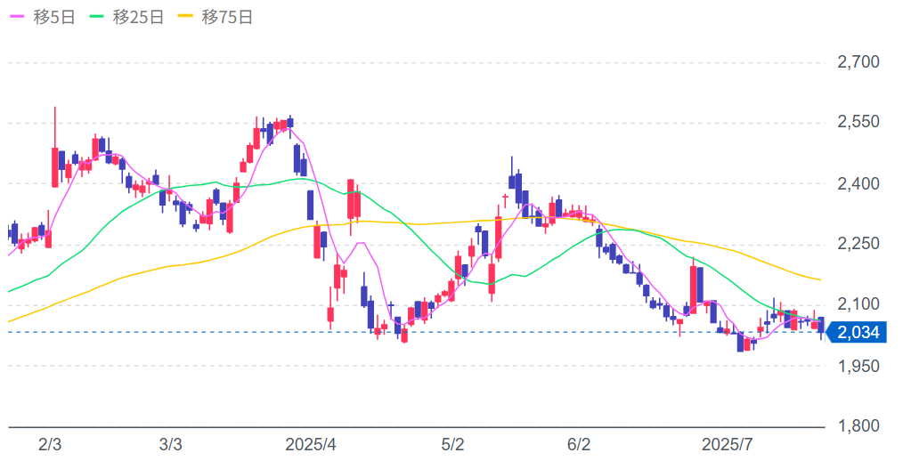Select the 2025/7 date label
This screenshot has height=469, width=911.
(x=728, y=444)
